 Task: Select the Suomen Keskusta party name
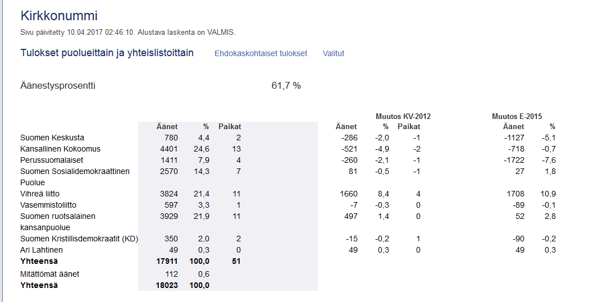point(52,138)
